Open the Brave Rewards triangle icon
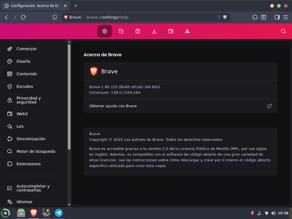Screen dimensions: 292x219 (x=187, y=31)
